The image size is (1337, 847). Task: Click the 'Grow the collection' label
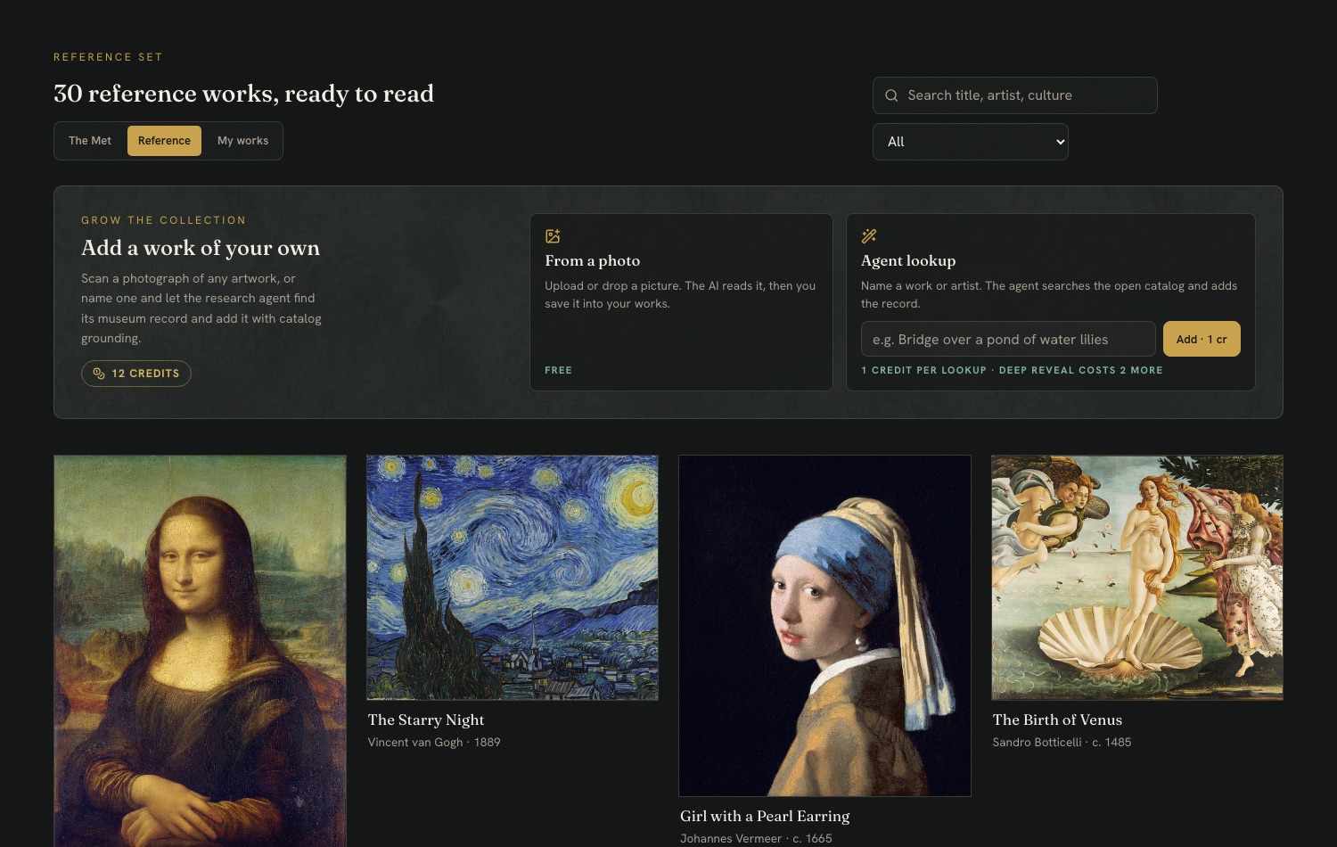(x=163, y=220)
